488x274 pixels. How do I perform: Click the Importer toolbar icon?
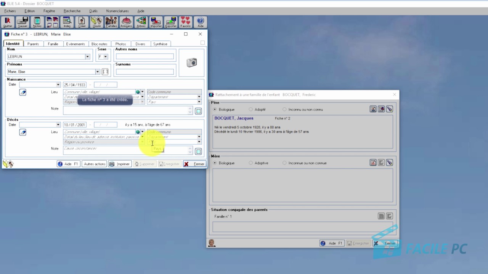(x=156, y=22)
